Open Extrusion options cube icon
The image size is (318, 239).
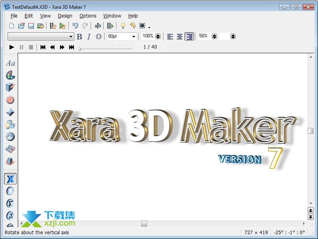10,87
